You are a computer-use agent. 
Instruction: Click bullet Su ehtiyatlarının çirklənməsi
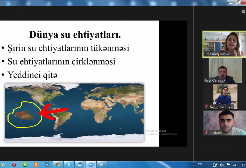point(61,62)
